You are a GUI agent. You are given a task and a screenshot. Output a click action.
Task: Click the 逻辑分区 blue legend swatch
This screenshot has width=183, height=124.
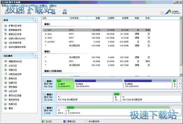pyautogui.click(x=65, y=122)
